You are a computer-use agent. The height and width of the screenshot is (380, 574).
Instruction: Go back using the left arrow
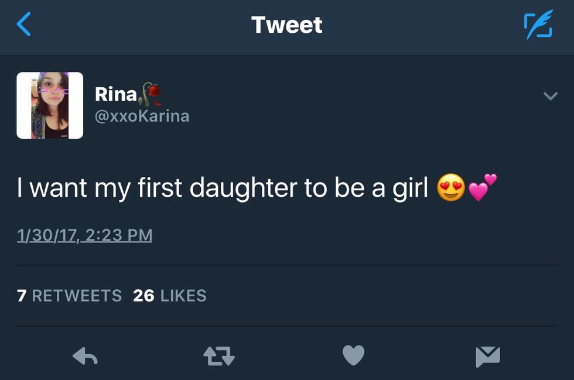(x=23, y=25)
